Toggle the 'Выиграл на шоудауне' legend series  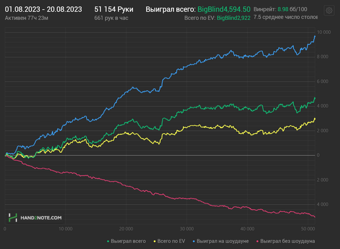click(221, 241)
